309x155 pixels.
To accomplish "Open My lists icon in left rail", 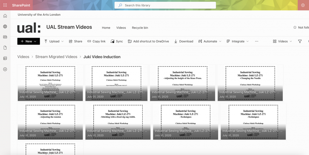I will click(x=5, y=58).
